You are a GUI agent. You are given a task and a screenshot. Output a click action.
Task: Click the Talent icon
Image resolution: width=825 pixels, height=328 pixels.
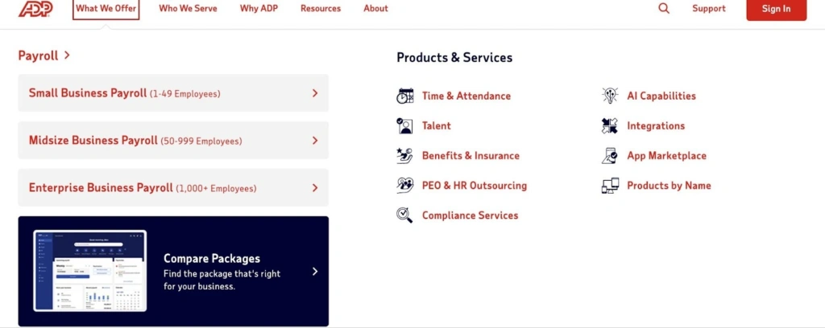pos(404,125)
